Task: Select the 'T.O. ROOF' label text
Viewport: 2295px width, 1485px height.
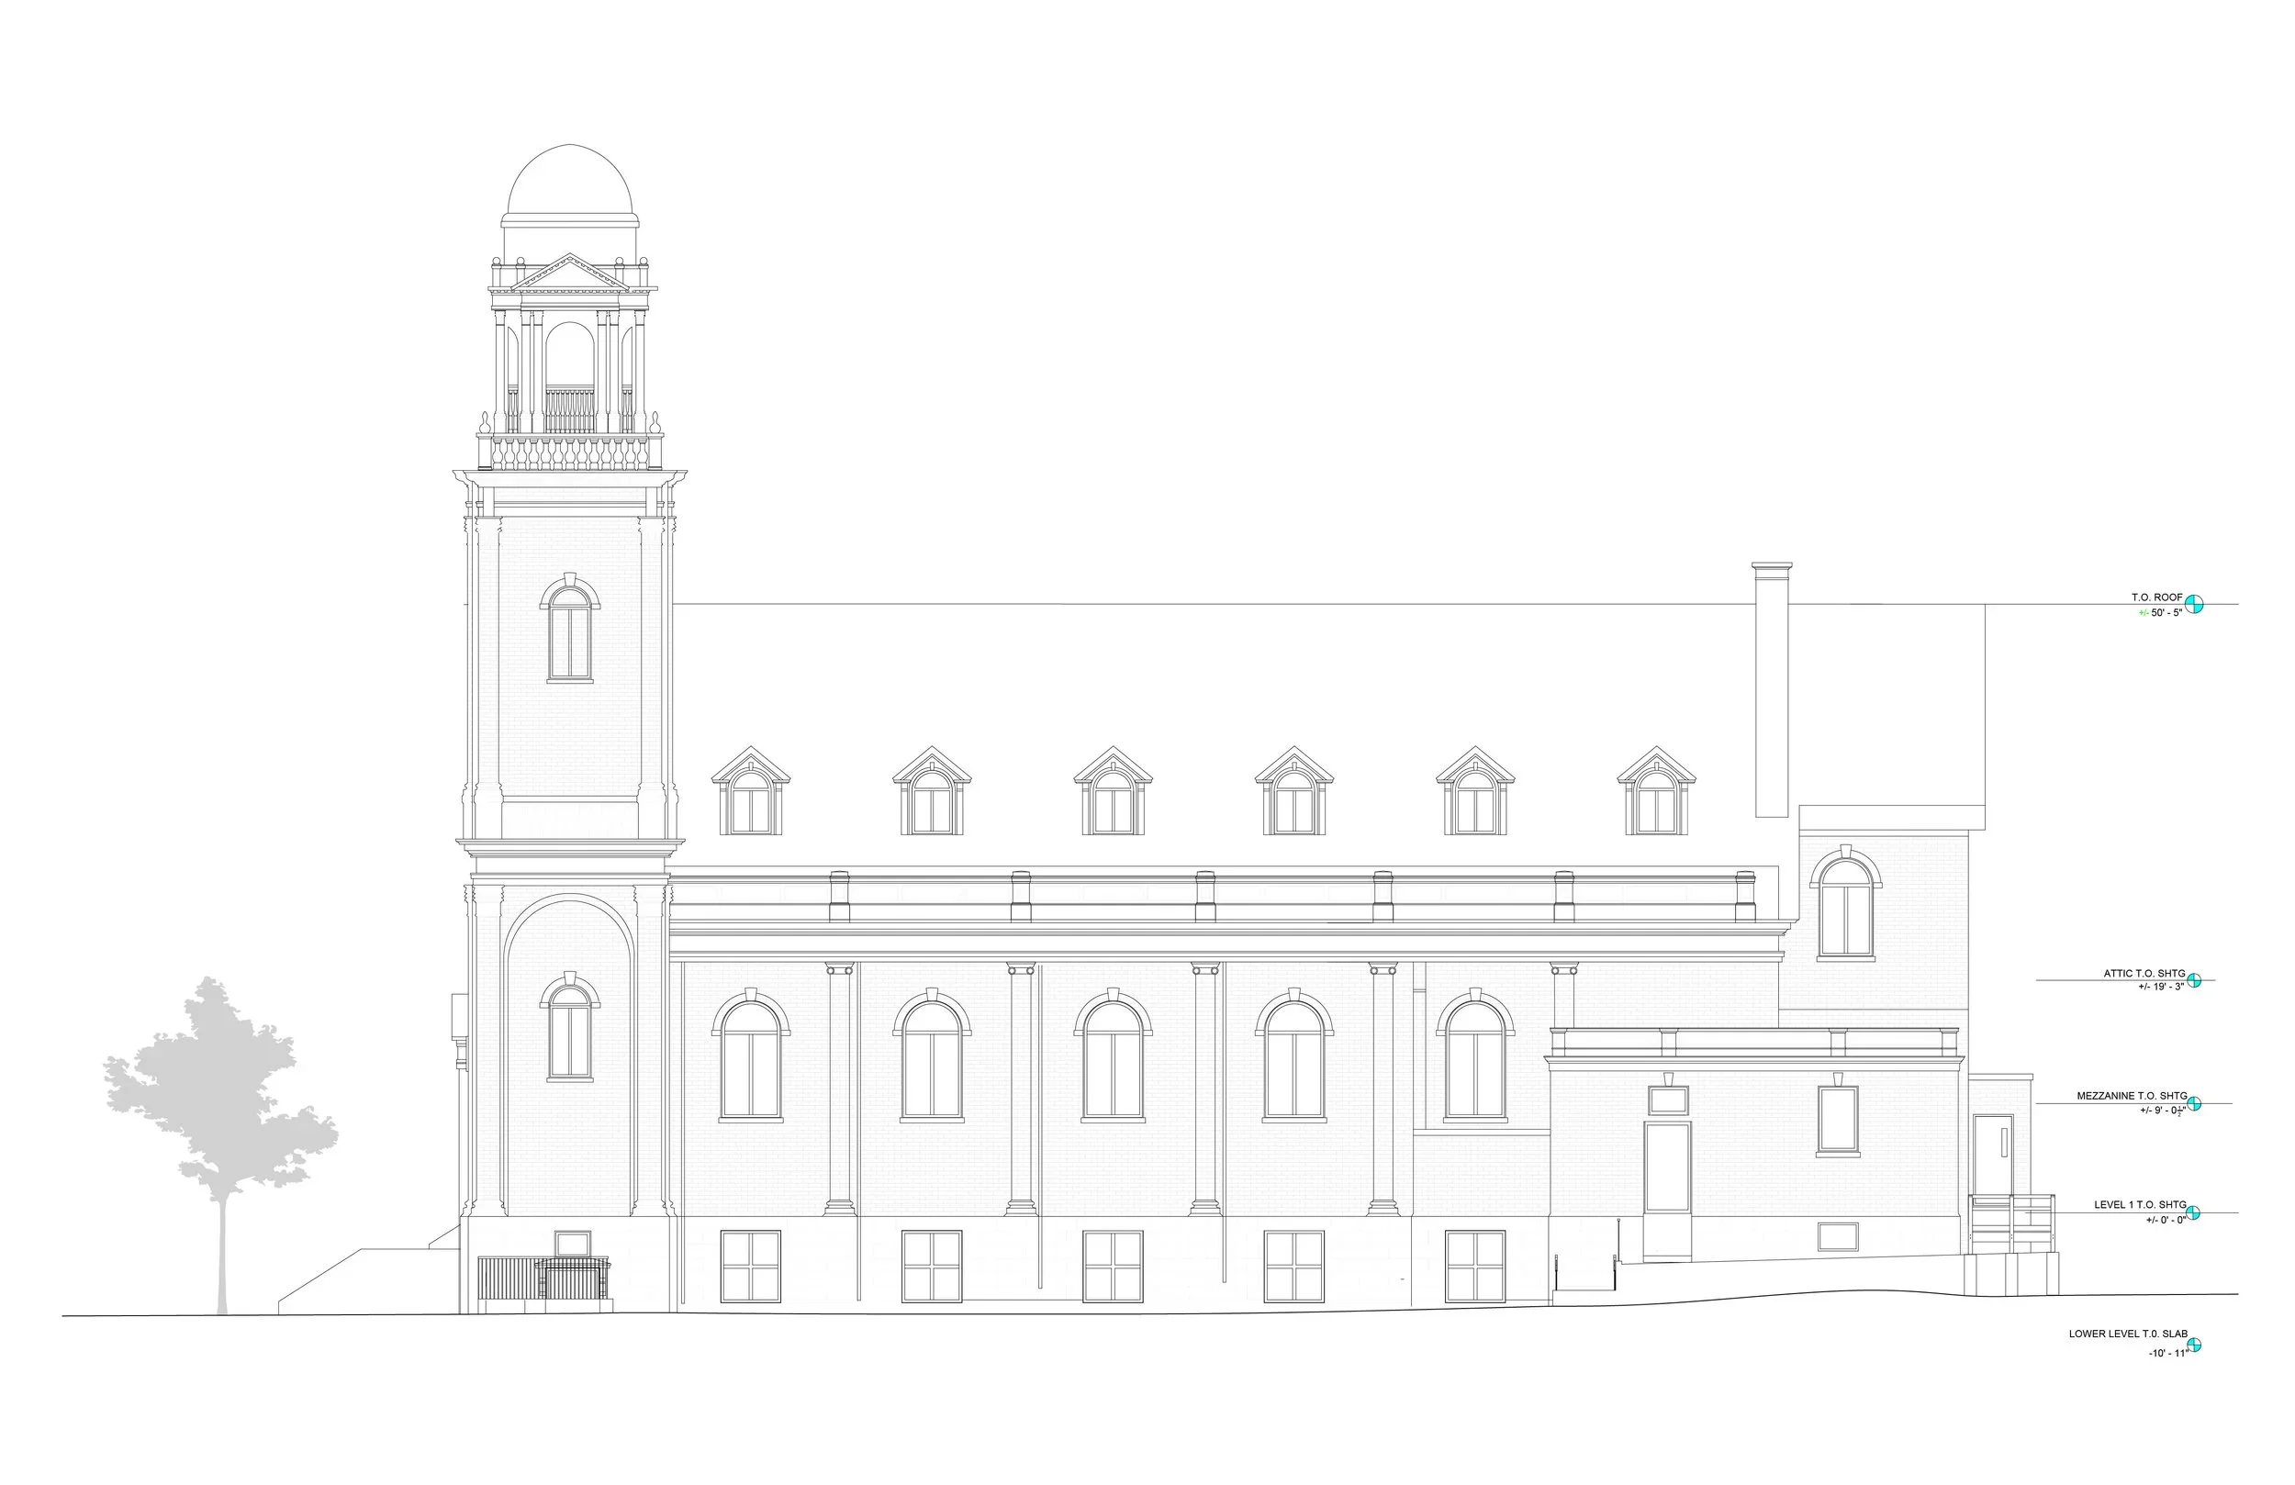Action: click(x=2157, y=597)
